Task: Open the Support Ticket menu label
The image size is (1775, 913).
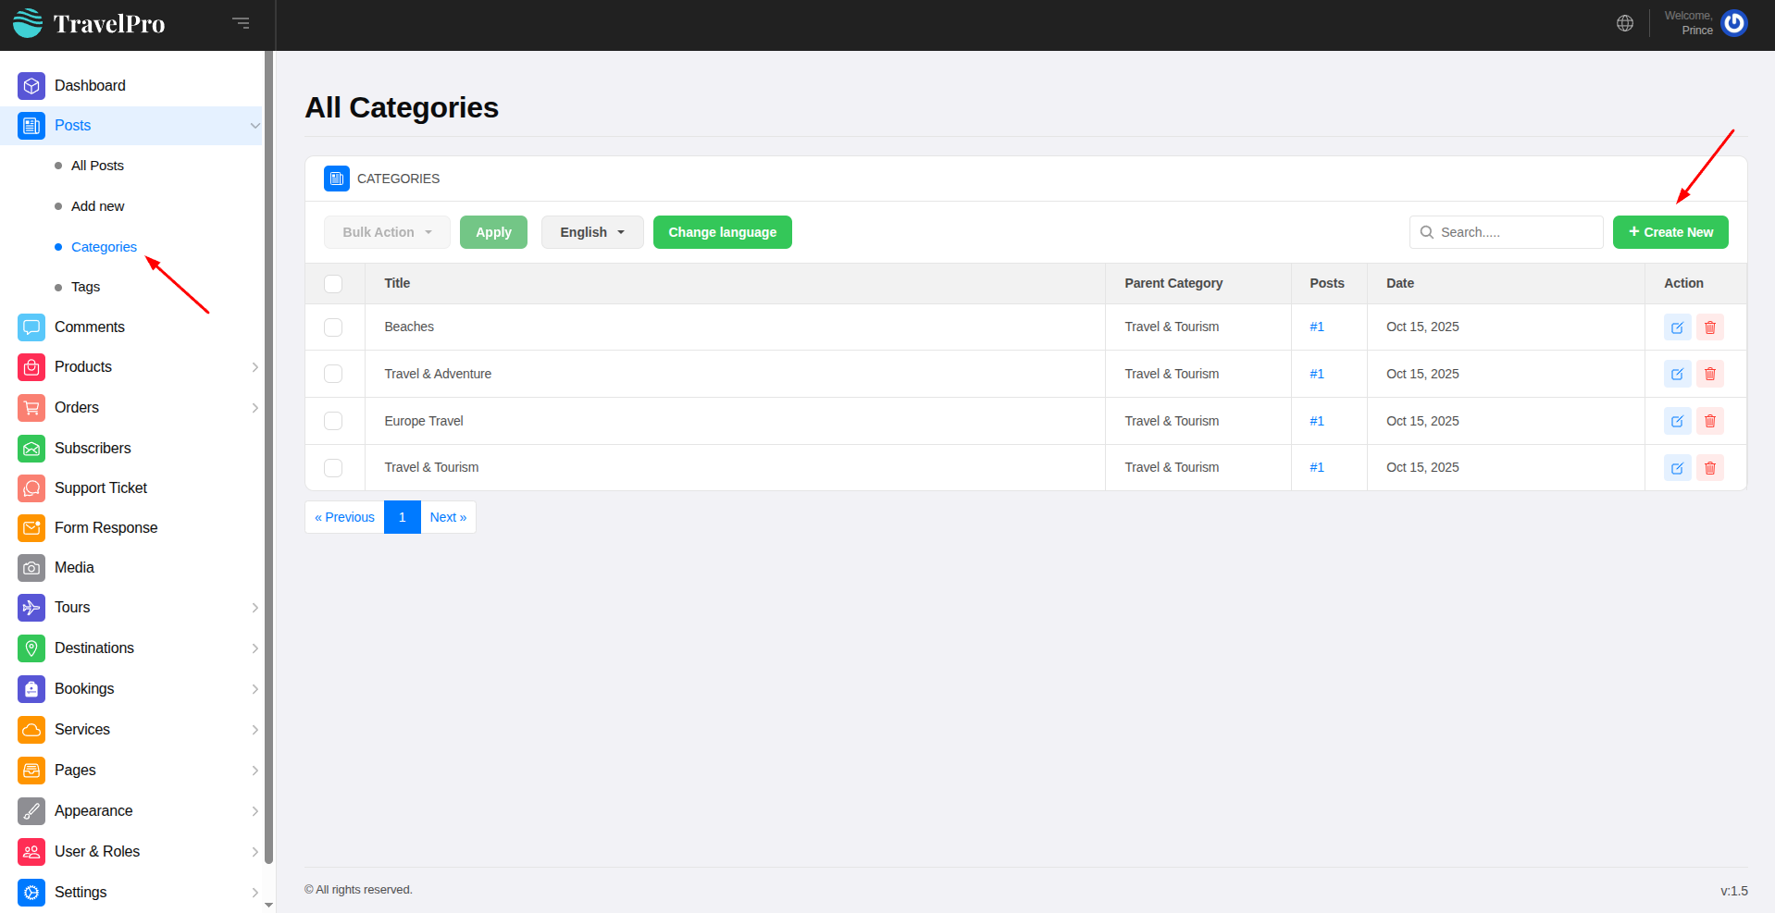Action: (x=101, y=488)
